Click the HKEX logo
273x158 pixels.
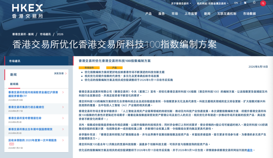pos(27,11)
